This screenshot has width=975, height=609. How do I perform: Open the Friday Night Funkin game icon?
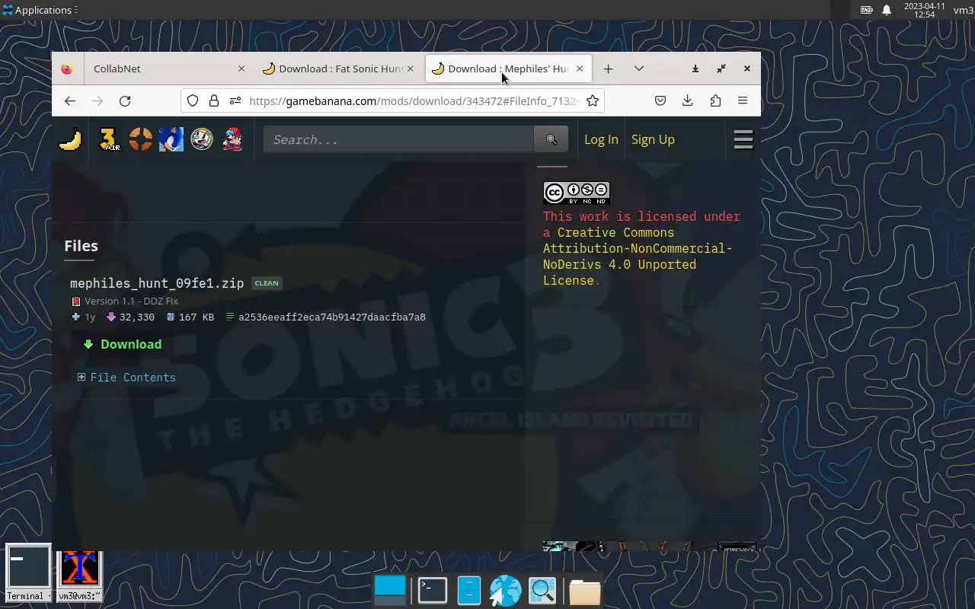[x=232, y=139]
